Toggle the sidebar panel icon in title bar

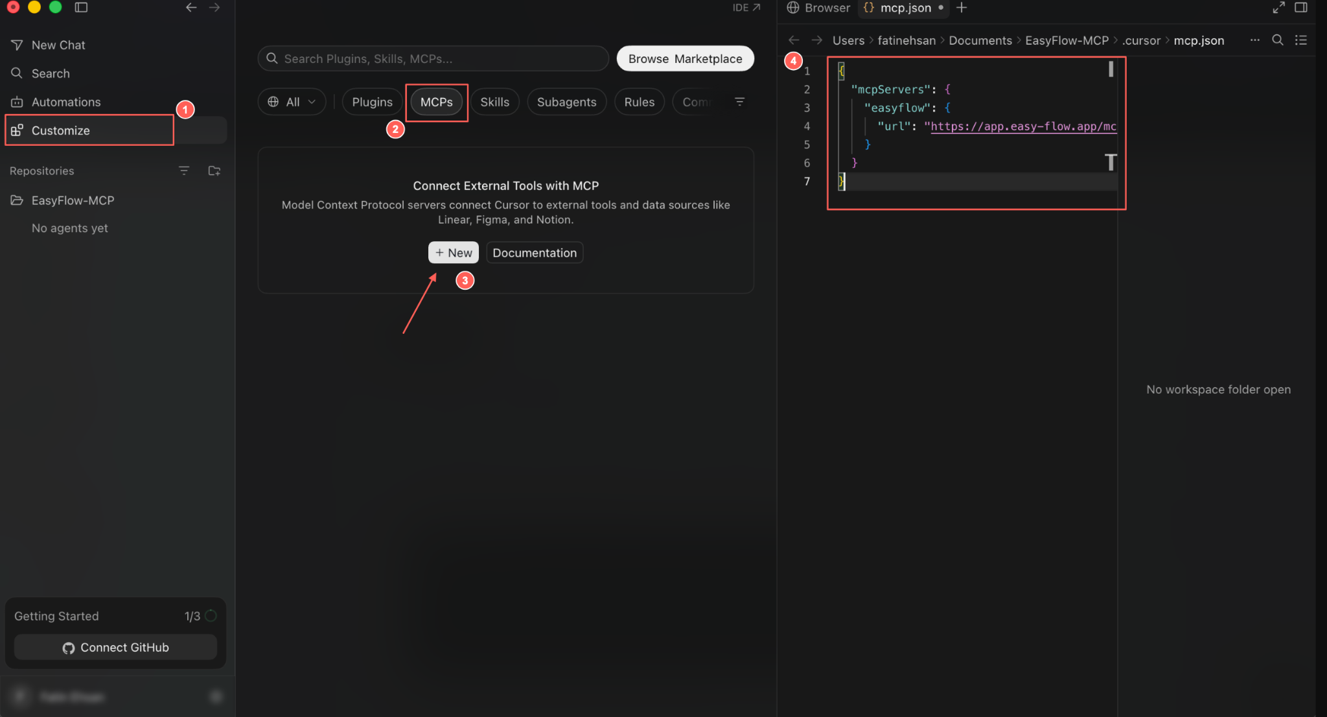[81, 8]
